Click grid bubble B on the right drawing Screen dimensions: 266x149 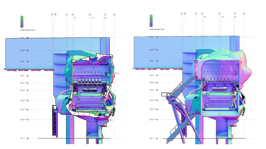185,14
